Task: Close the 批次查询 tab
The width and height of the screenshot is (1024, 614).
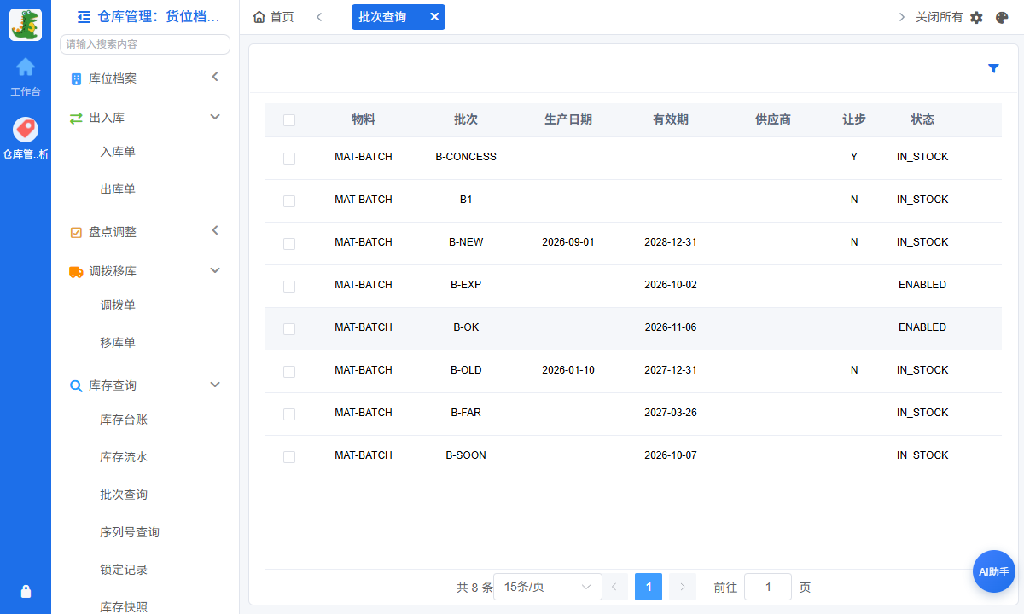Action: (x=434, y=17)
